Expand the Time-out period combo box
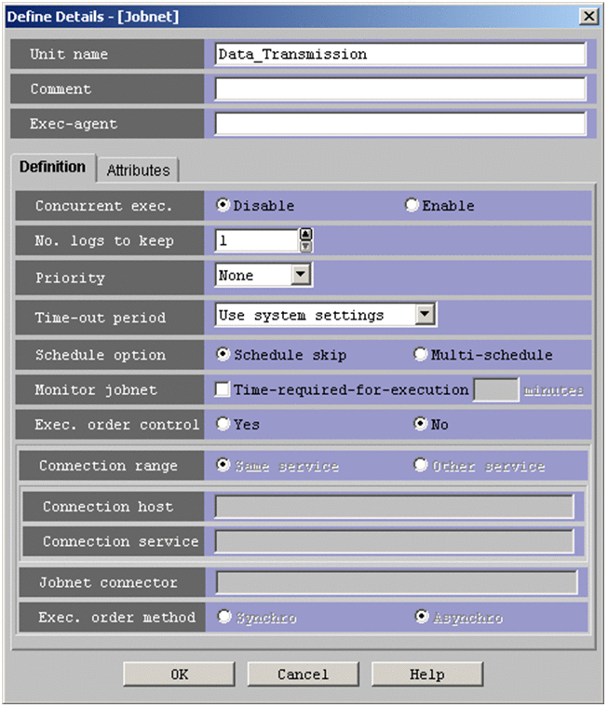The width and height of the screenshot is (608, 708). coord(425,314)
